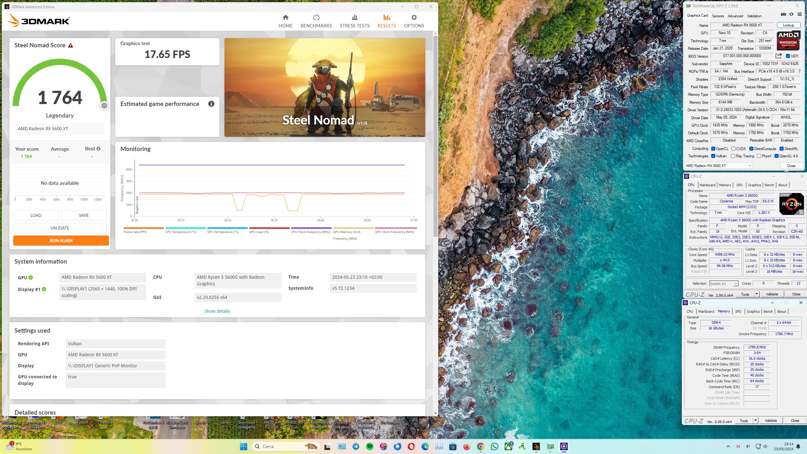The image size is (807, 454).
Task: Click the Steel Nomad banner image
Action: pos(325,87)
